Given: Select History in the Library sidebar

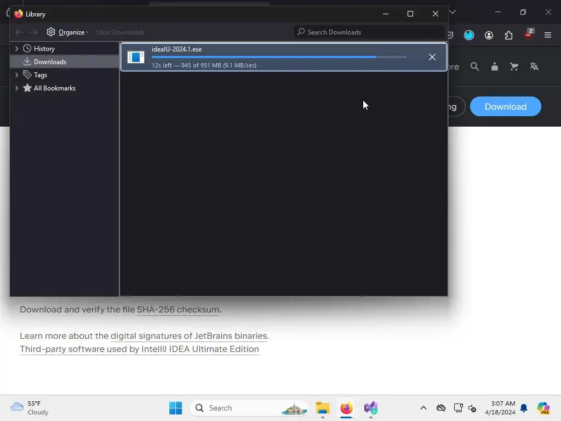Looking at the screenshot, I should (44, 49).
